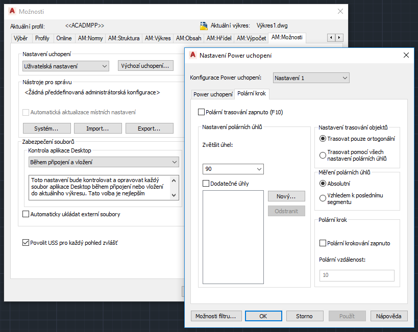Click the Možnosti filtru... button
The width and height of the screenshot is (418, 332).
point(215,316)
